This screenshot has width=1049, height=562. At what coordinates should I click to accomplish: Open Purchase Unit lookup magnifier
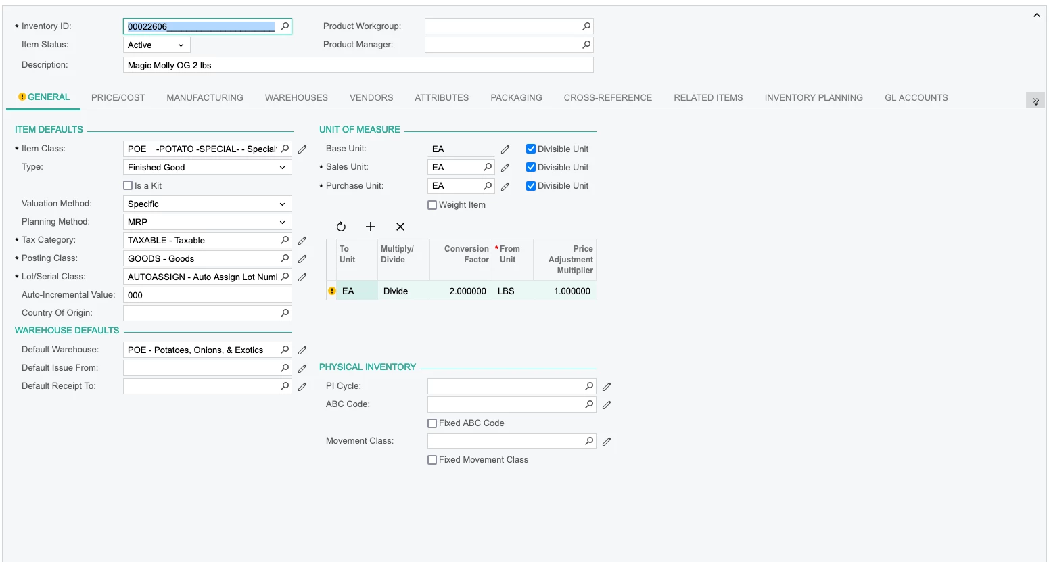tap(488, 185)
